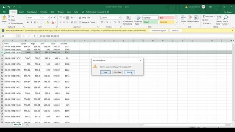
Task: Switch to the Insert tab
Action: (21, 12)
